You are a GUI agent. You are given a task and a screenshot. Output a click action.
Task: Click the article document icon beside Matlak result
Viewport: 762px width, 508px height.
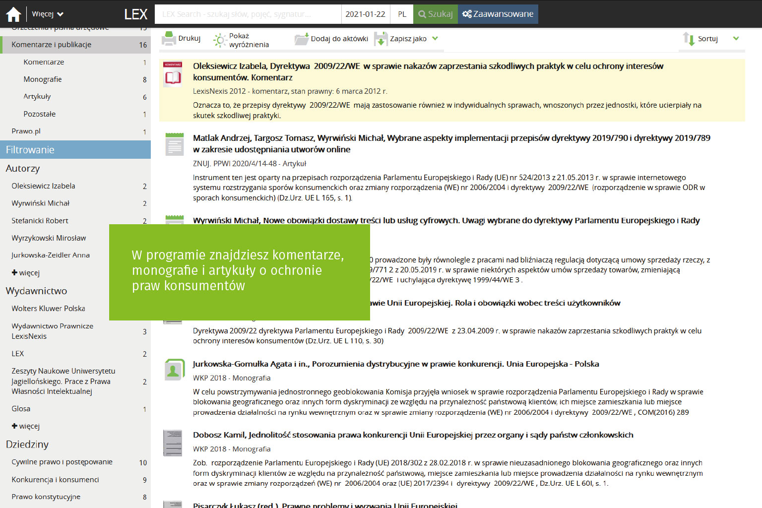pyautogui.click(x=174, y=144)
